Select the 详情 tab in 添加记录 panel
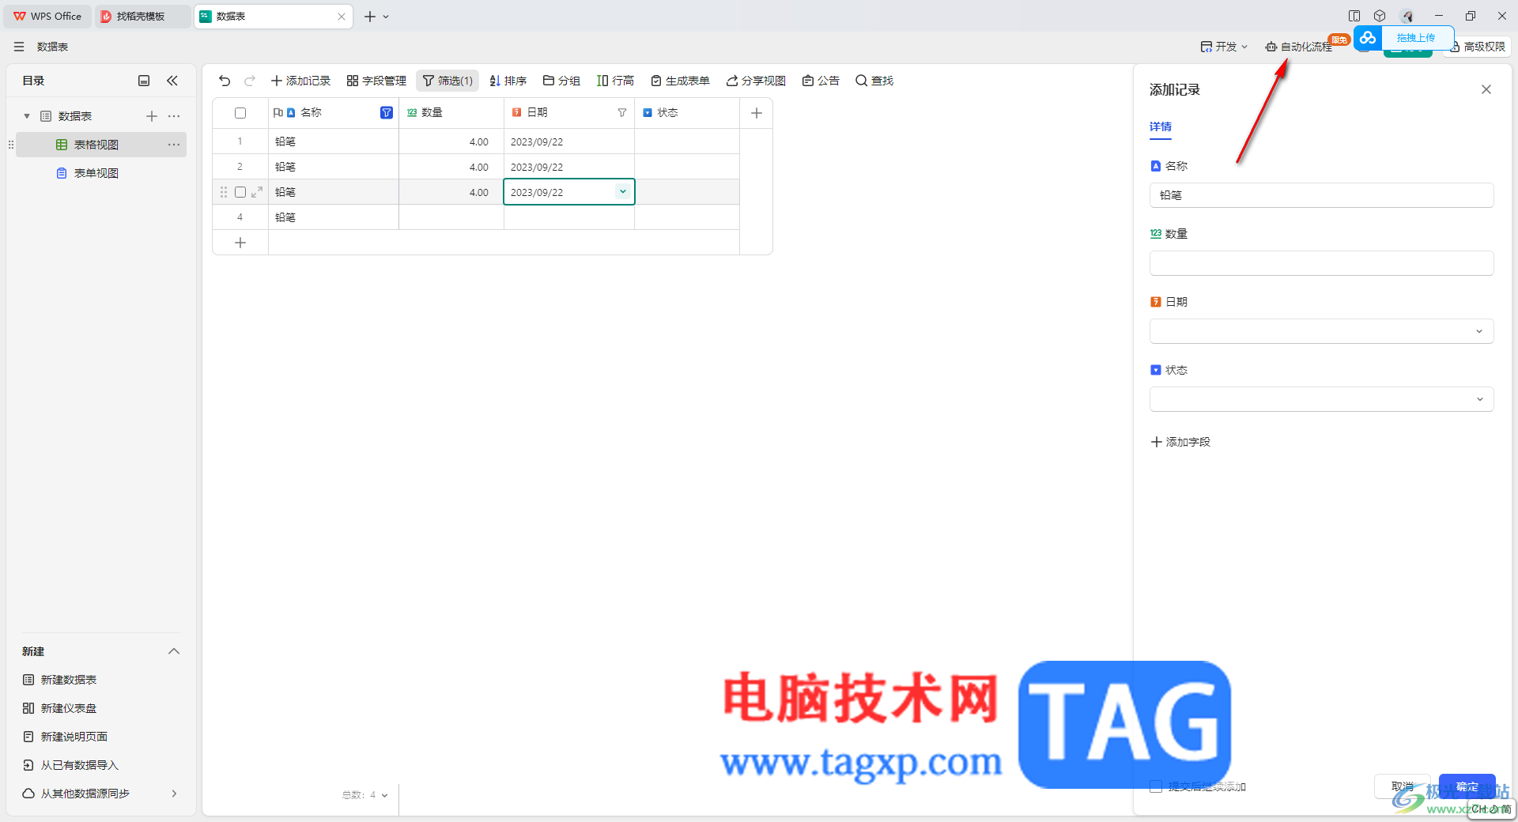Screen dimensions: 1518x822 tap(1161, 126)
